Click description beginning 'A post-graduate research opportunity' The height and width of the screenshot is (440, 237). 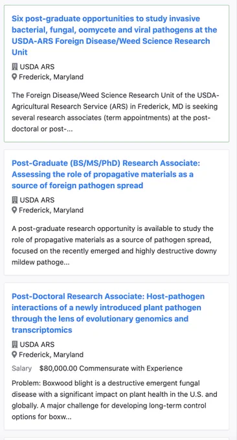coord(114,245)
